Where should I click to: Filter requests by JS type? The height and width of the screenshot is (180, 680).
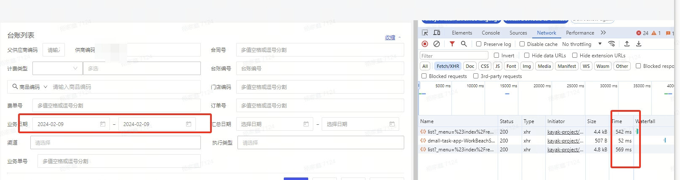(498, 66)
